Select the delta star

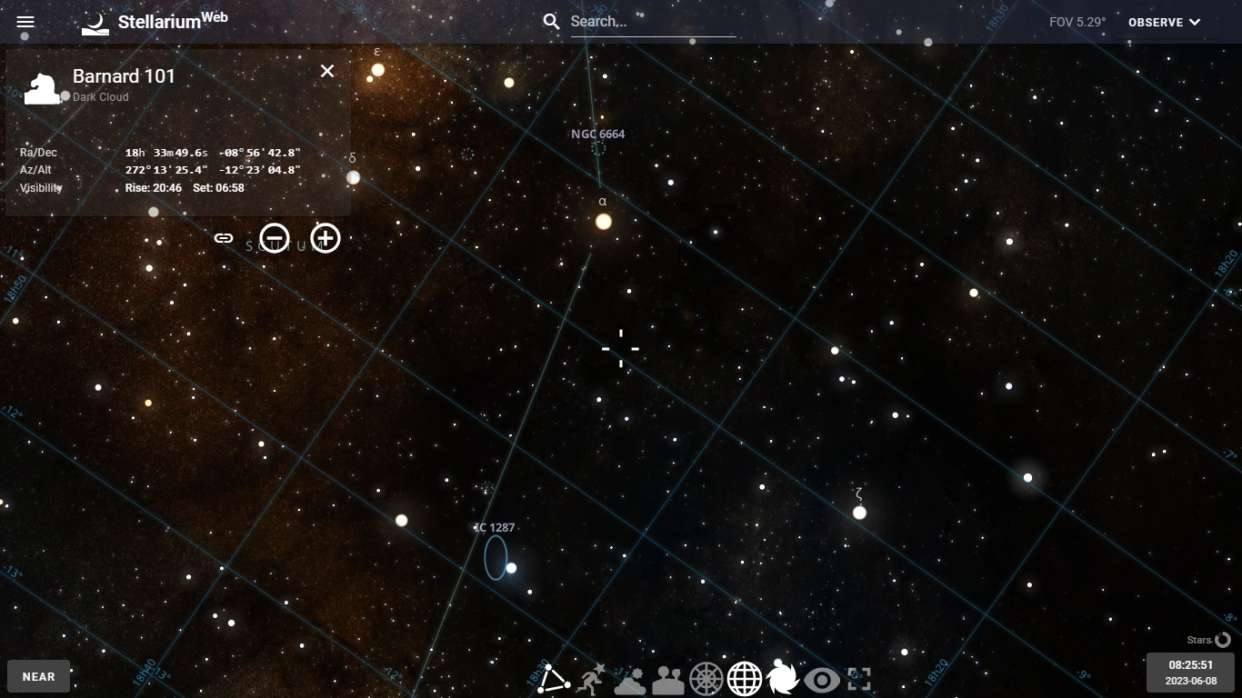354,177
